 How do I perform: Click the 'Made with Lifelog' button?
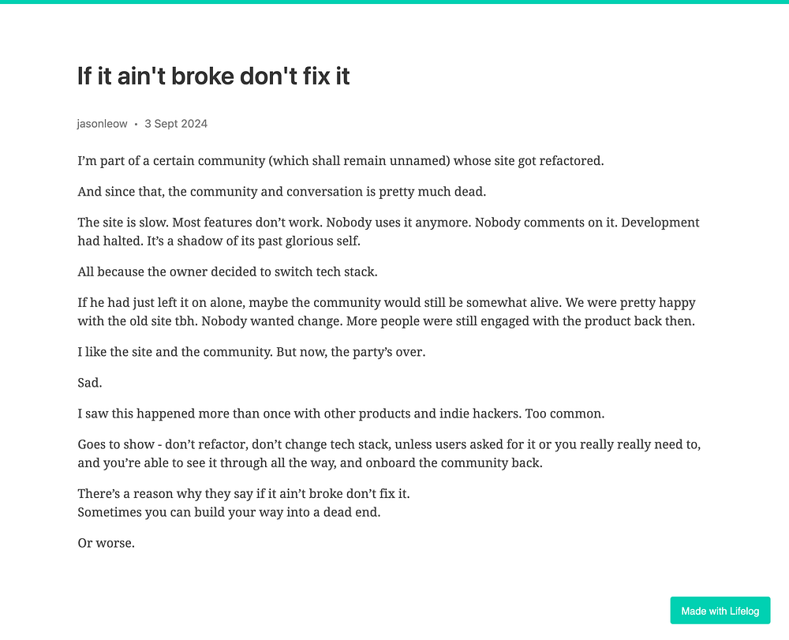720,610
